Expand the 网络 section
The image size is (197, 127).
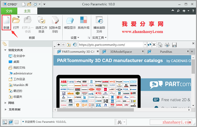click(x=6, y=103)
